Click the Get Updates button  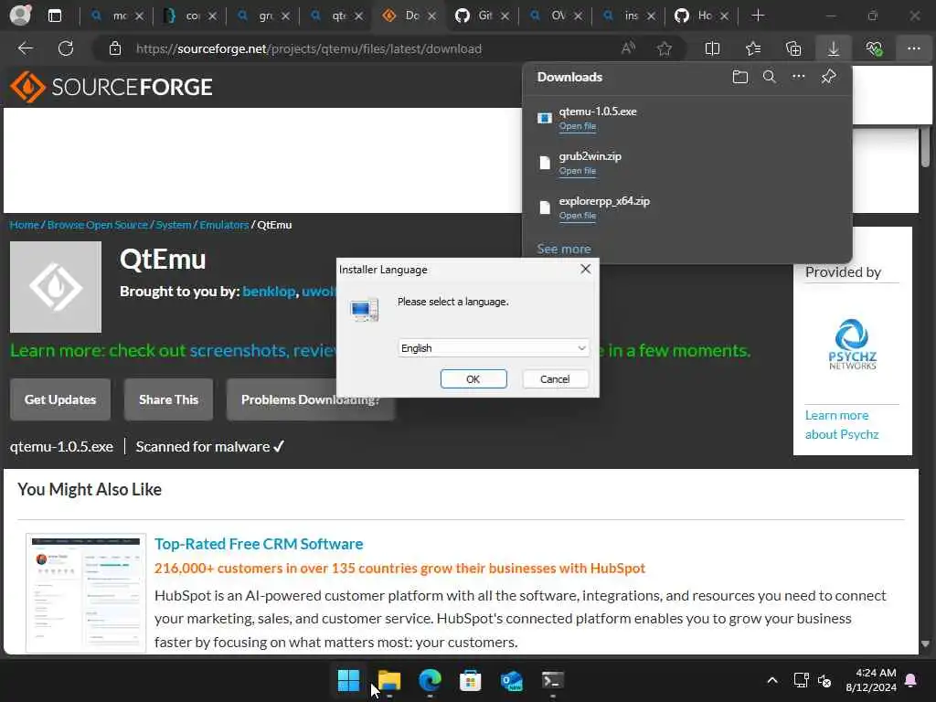[x=60, y=399]
